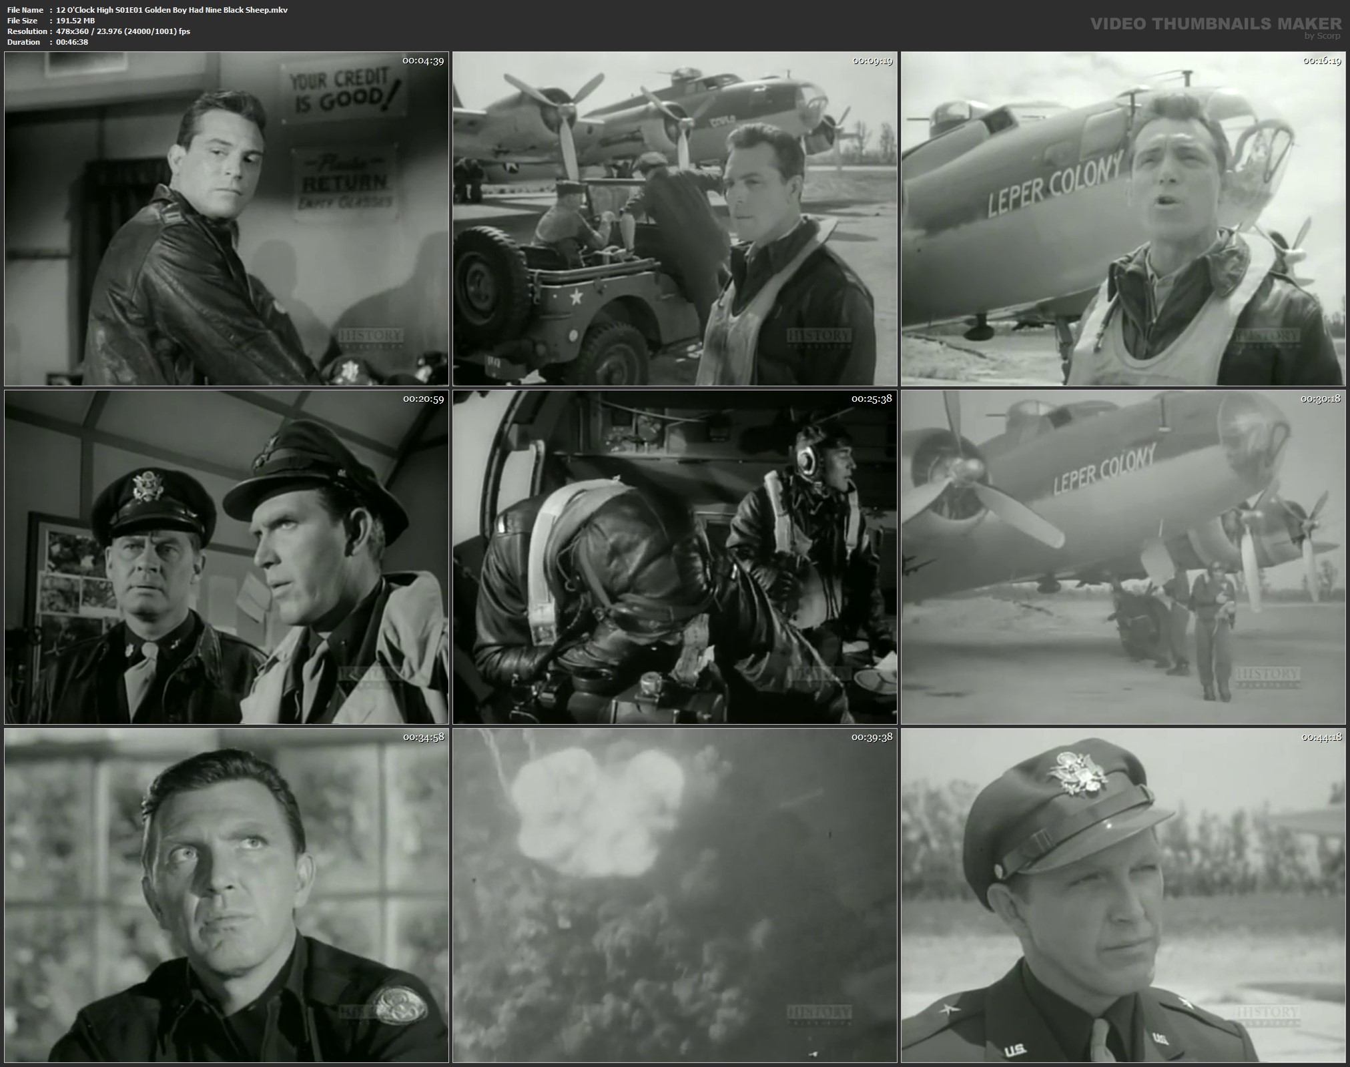Open the 00:16:19 Leper Colony pilot thumbnail
Image resolution: width=1350 pixels, height=1067 pixels.
1123,219
